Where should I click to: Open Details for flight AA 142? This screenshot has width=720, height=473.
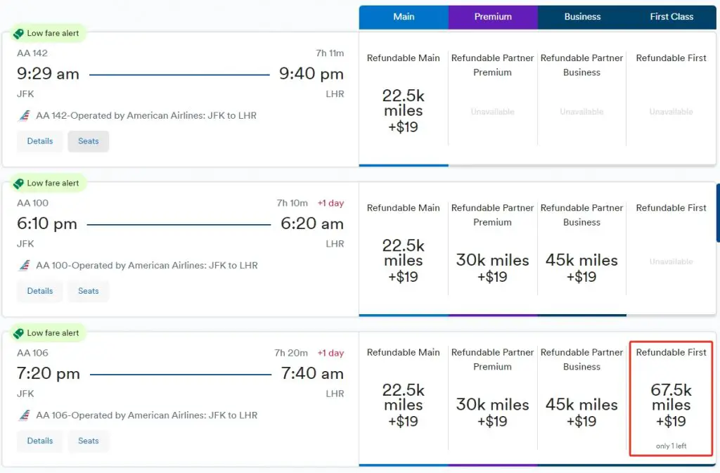click(39, 141)
